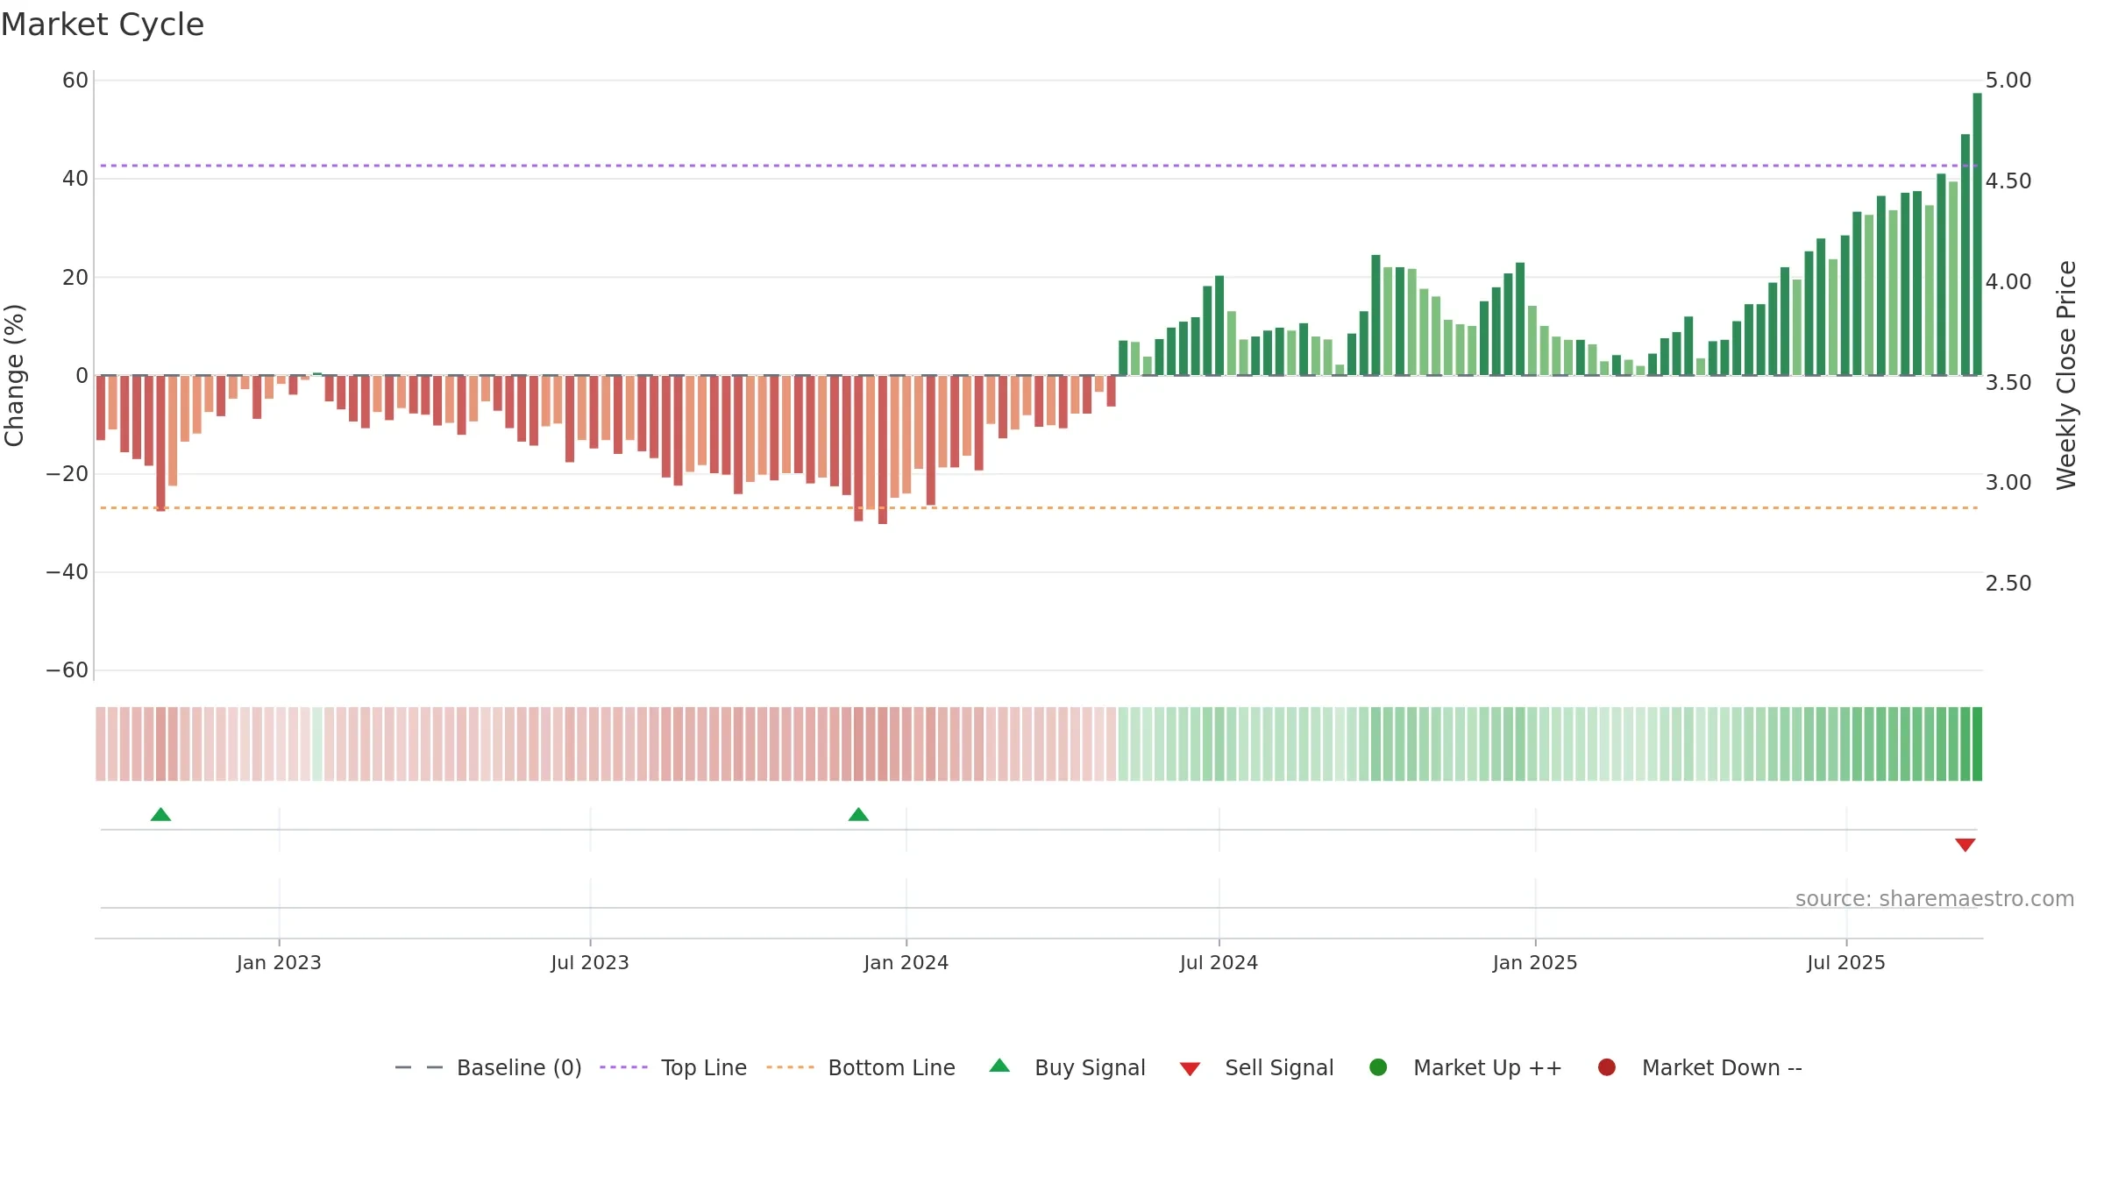Click the buy signal triangle before Jan 2024
The width and height of the screenshot is (2104, 1183).
pyautogui.click(x=859, y=815)
